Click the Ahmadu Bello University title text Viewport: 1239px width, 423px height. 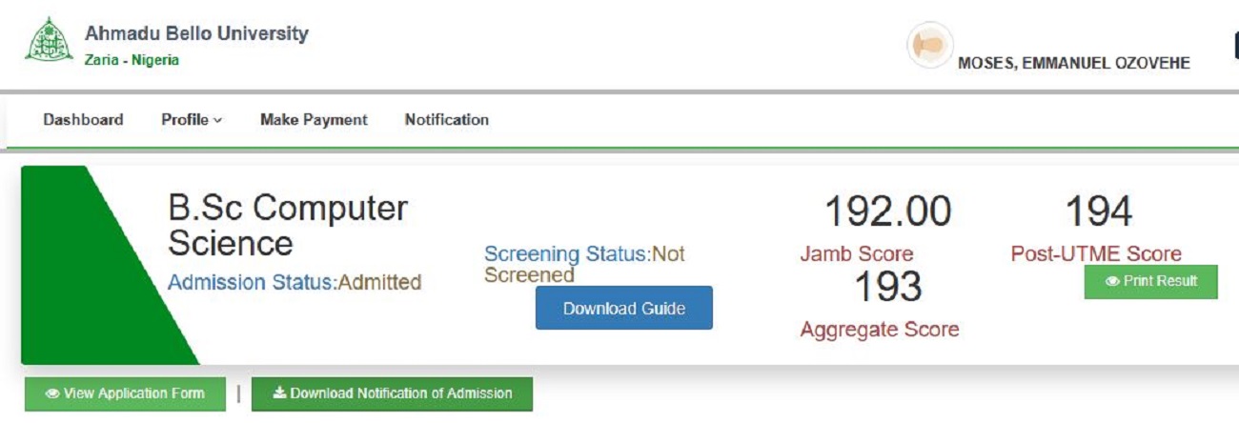pos(196,33)
